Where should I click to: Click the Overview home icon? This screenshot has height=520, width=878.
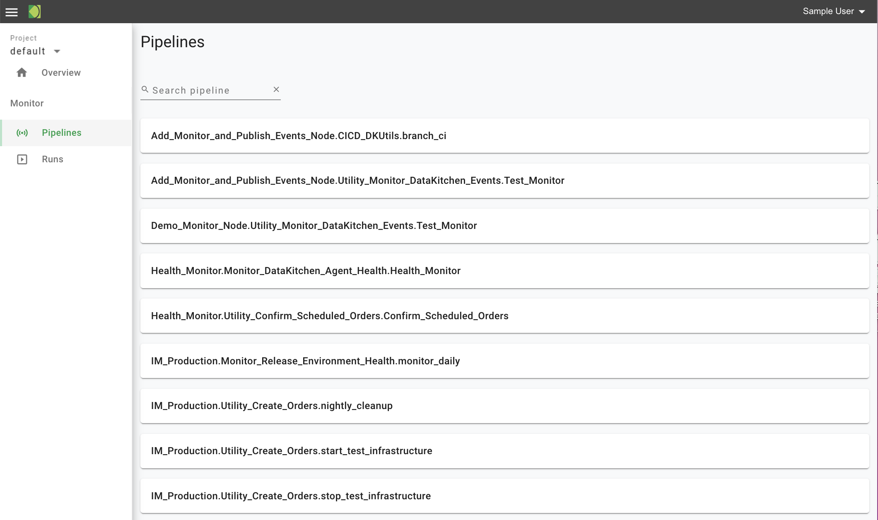(x=22, y=73)
